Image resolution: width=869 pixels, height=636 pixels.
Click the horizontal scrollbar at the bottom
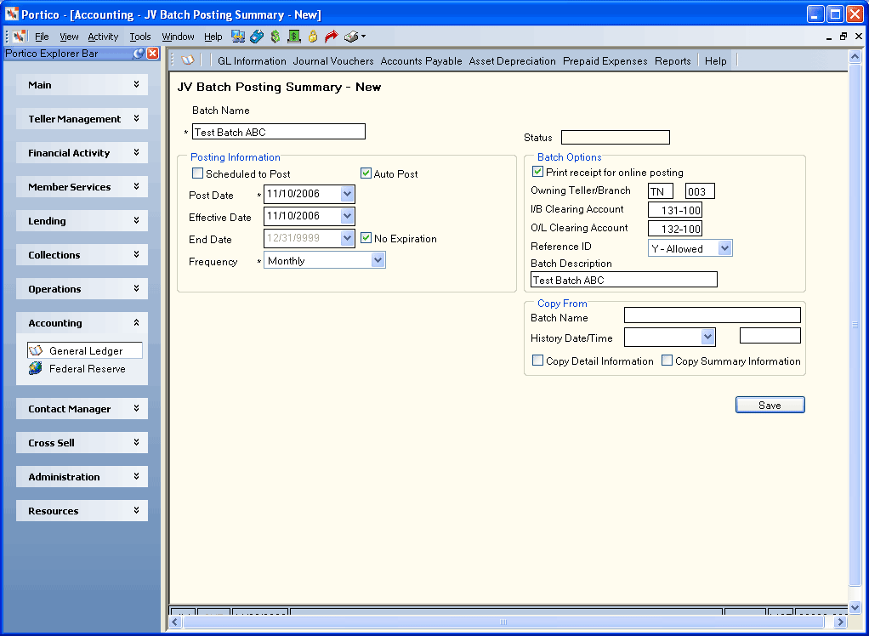(508, 622)
